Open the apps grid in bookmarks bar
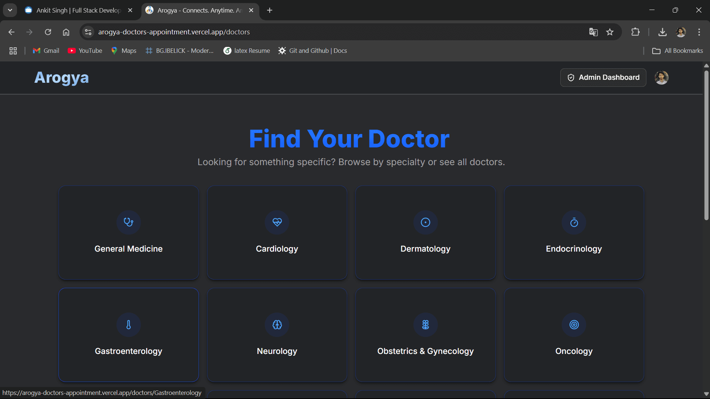Screen dimensions: 710x399 (13, 51)
